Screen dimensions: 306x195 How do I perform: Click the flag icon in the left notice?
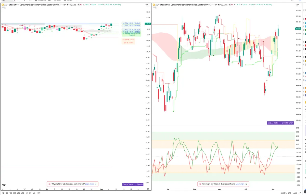49,184
